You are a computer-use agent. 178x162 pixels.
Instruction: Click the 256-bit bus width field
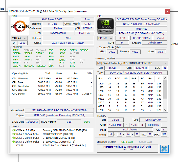point(161,38)
